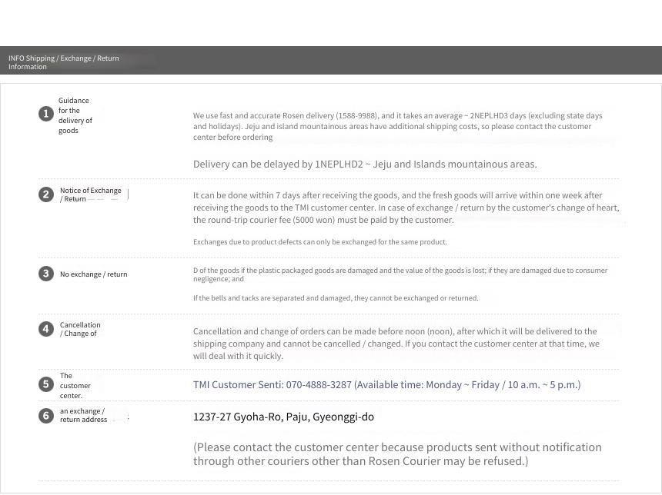Click the number 3 circle icon
This screenshot has height=495, width=662.
46,274
